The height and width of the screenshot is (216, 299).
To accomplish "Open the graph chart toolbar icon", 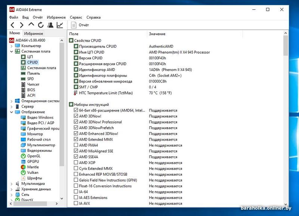I will [x=60, y=25].
